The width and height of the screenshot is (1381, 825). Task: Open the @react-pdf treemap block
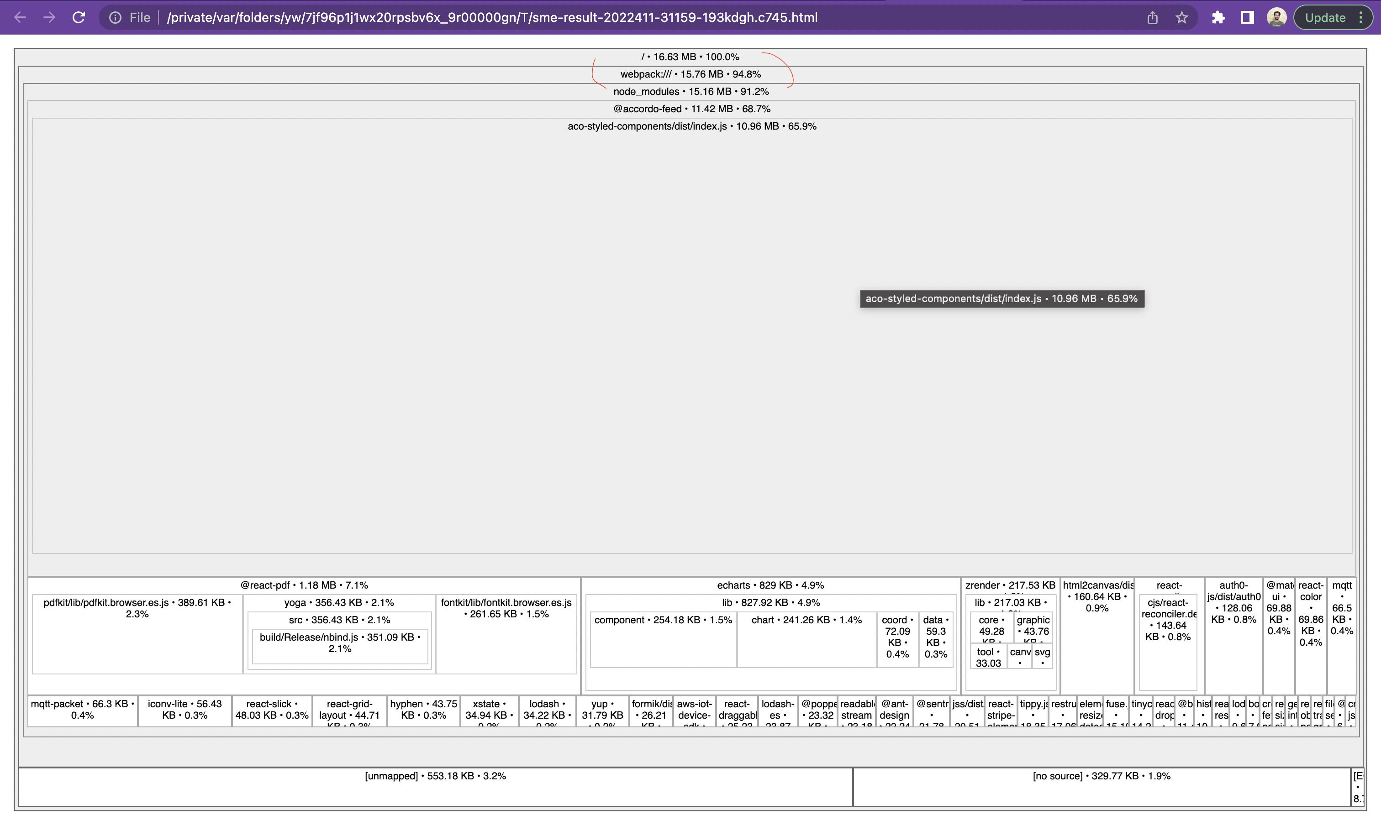pyautogui.click(x=304, y=585)
